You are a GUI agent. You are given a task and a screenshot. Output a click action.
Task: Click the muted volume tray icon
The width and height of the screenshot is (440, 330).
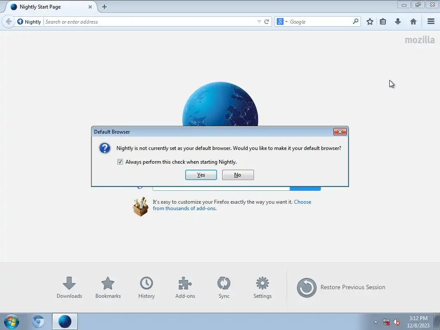397,322
